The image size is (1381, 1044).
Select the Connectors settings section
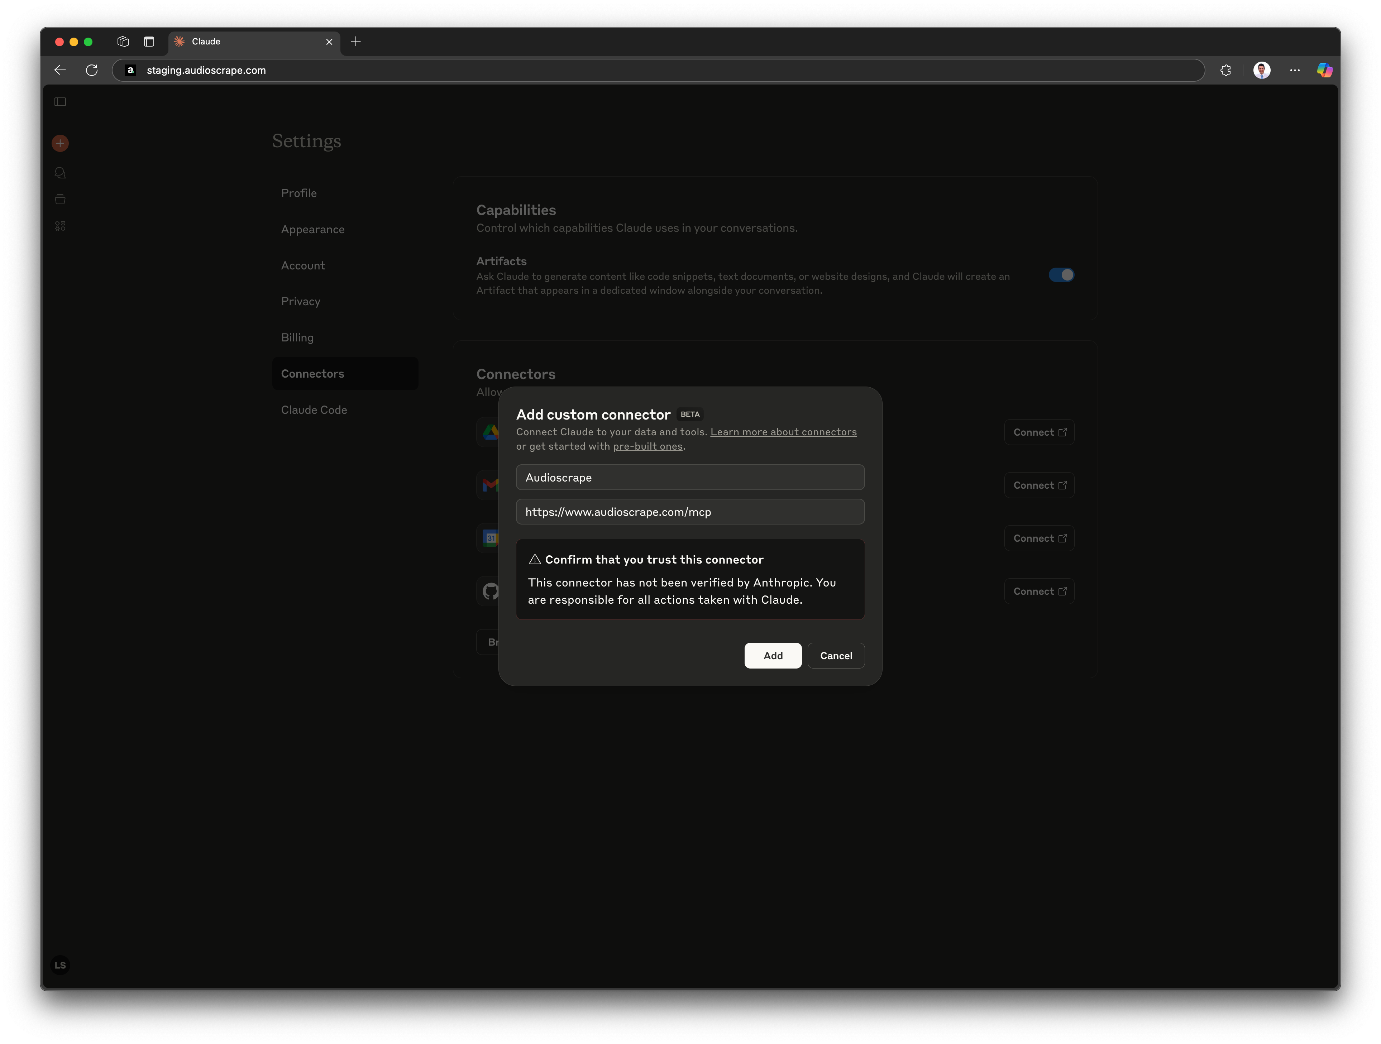(345, 374)
